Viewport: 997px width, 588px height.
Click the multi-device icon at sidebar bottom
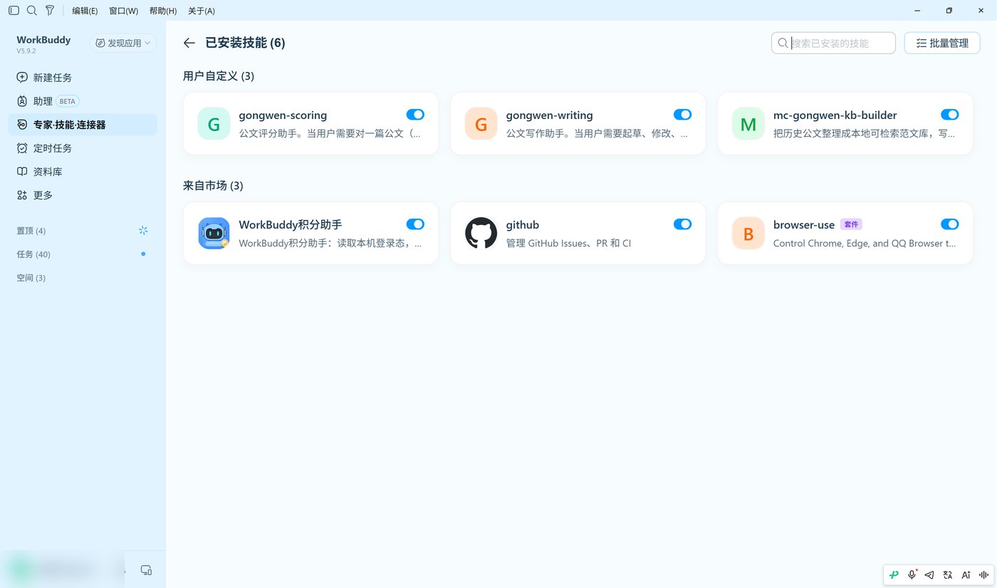click(146, 569)
